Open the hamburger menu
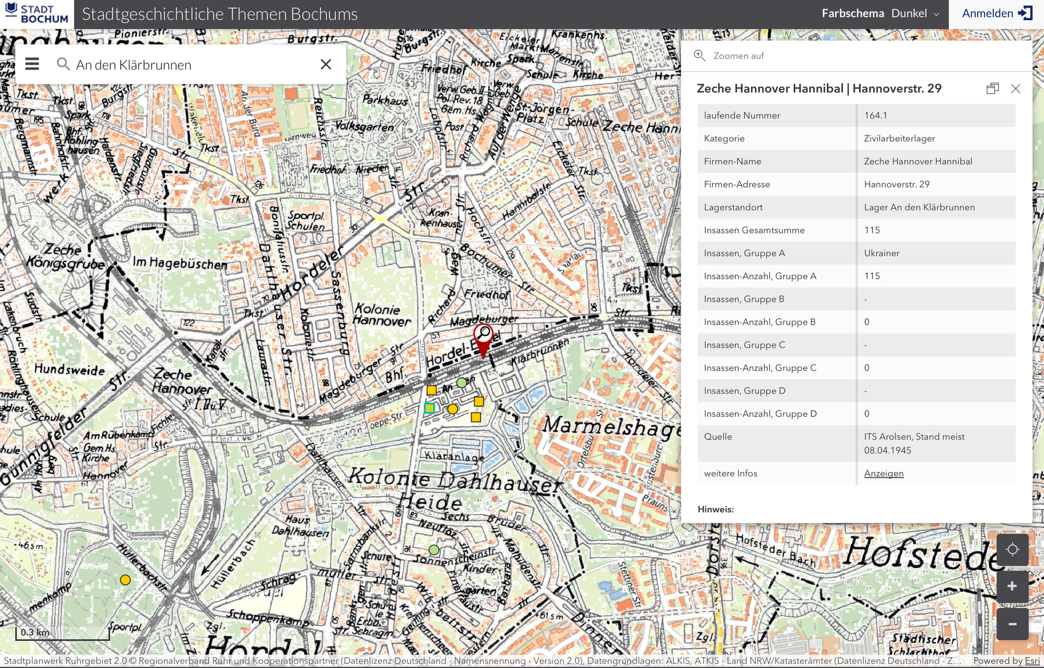1044x668 pixels. 32,64
